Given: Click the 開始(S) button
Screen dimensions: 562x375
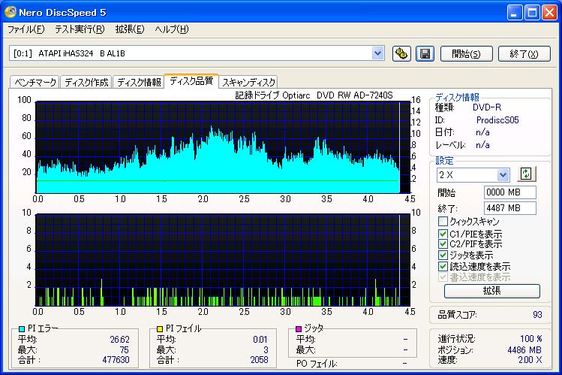Looking at the screenshot, I should [x=466, y=54].
